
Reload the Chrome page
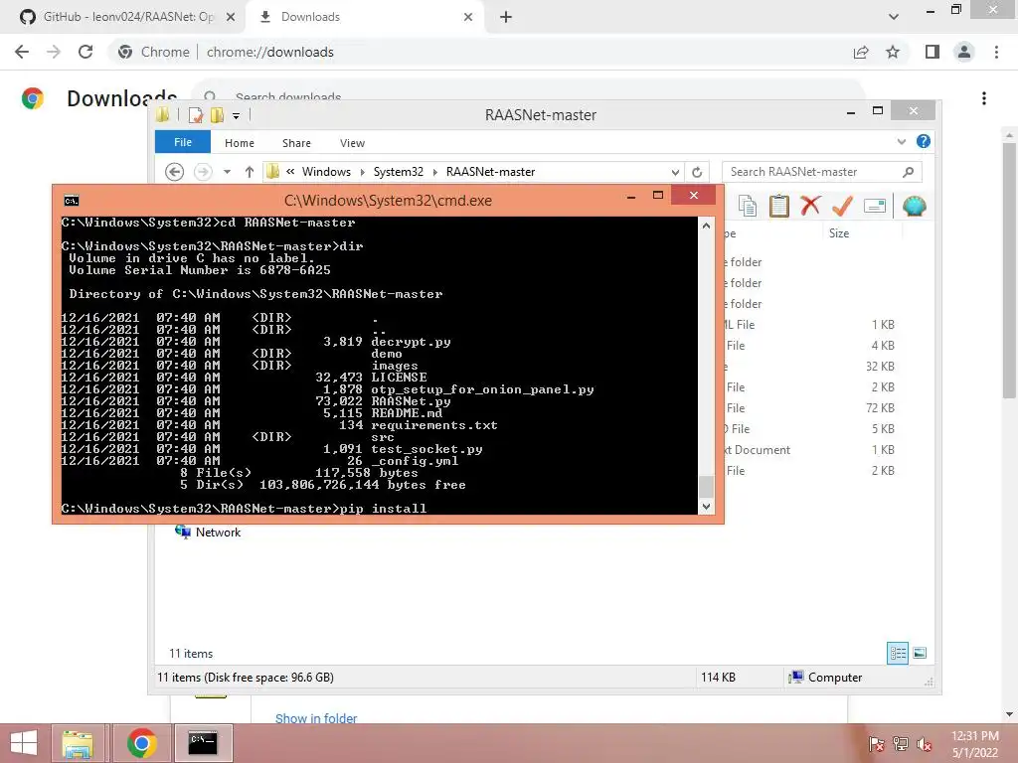[85, 52]
